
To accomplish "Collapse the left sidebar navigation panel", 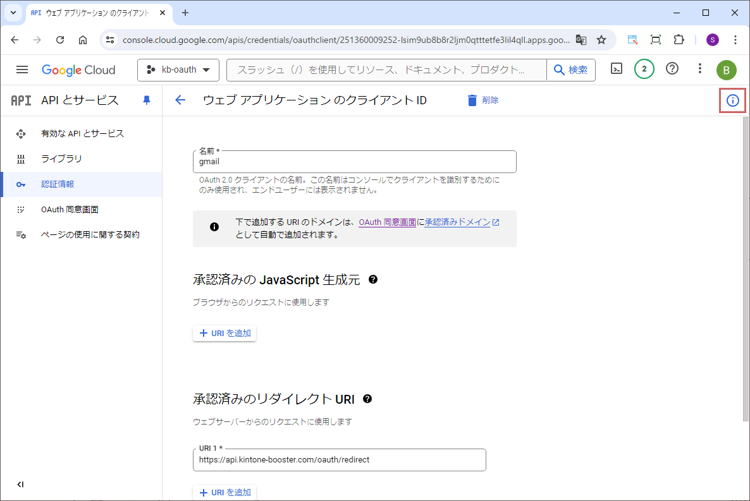I will [x=20, y=485].
